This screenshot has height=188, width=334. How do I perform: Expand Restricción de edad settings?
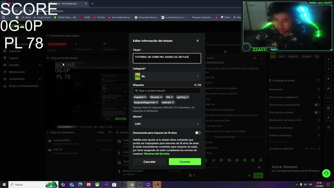pyautogui.click(x=294, y=128)
